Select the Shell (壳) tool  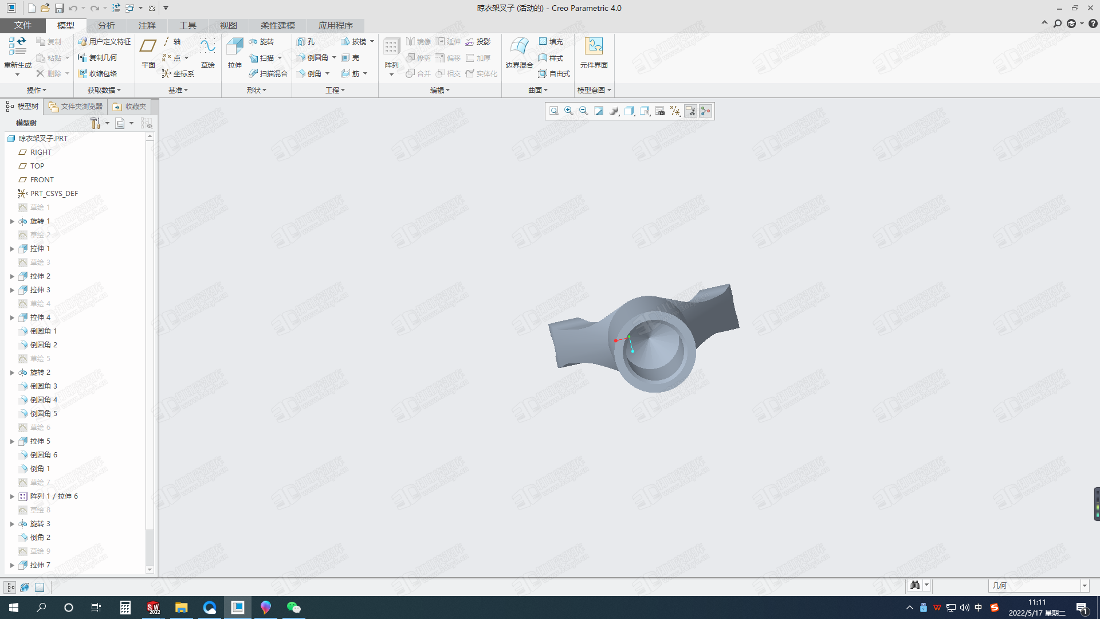[350, 57]
